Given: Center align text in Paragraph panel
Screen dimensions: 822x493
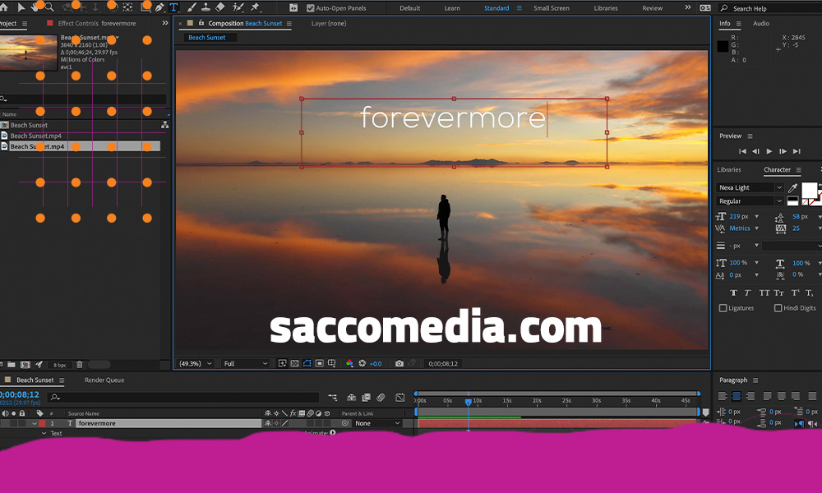Looking at the screenshot, I should coord(736,396).
